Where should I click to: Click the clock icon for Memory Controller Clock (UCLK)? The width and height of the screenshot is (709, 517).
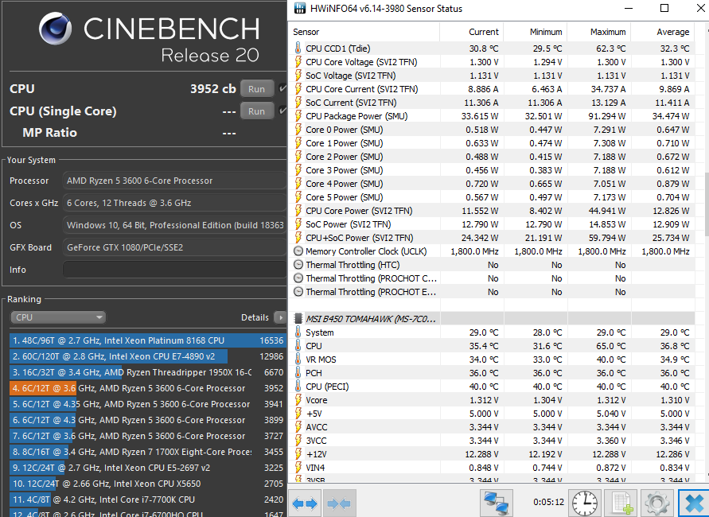coord(298,251)
